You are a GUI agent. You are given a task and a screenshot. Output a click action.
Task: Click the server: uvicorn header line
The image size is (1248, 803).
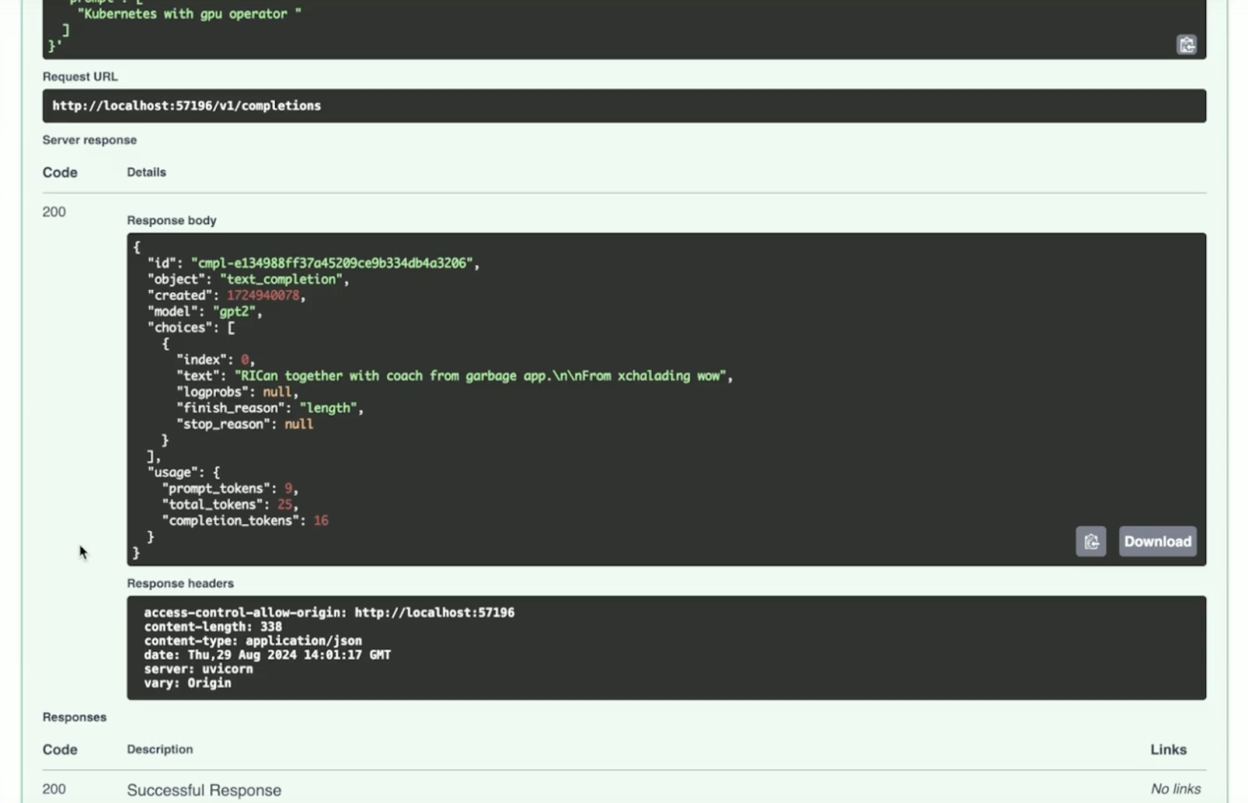click(x=198, y=669)
